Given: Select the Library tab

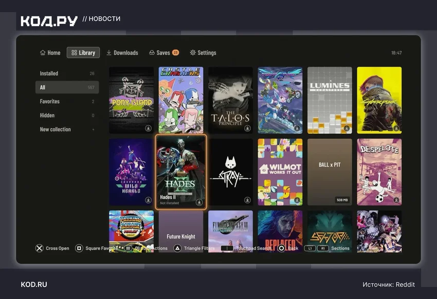Looking at the screenshot, I should [83, 52].
